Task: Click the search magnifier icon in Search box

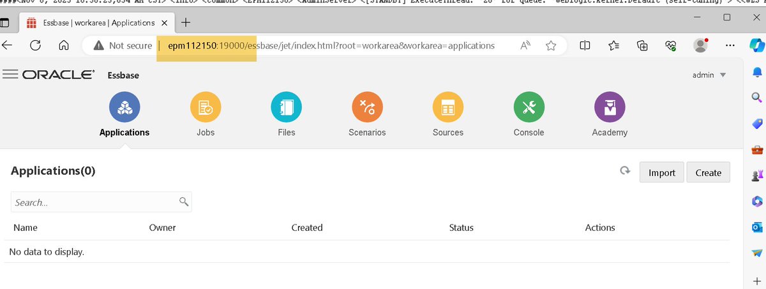Action: pos(184,202)
